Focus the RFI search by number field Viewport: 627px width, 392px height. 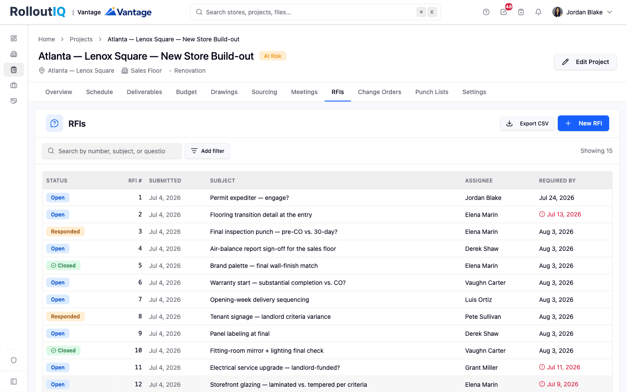[112, 151]
